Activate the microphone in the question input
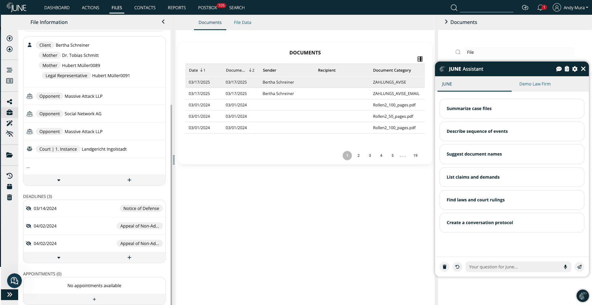Image resolution: width=592 pixels, height=305 pixels. click(565, 267)
